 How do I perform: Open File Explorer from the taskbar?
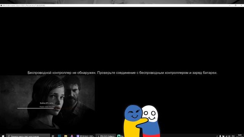pyautogui.click(x=66, y=136)
